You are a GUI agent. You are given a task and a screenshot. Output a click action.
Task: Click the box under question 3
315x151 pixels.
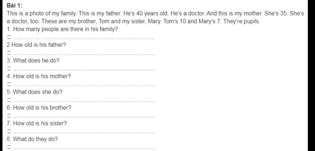click(9, 69)
